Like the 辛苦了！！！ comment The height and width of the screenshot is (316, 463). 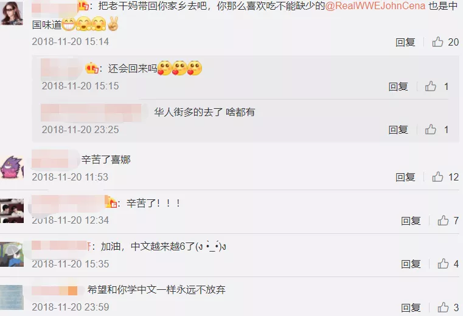443,221
